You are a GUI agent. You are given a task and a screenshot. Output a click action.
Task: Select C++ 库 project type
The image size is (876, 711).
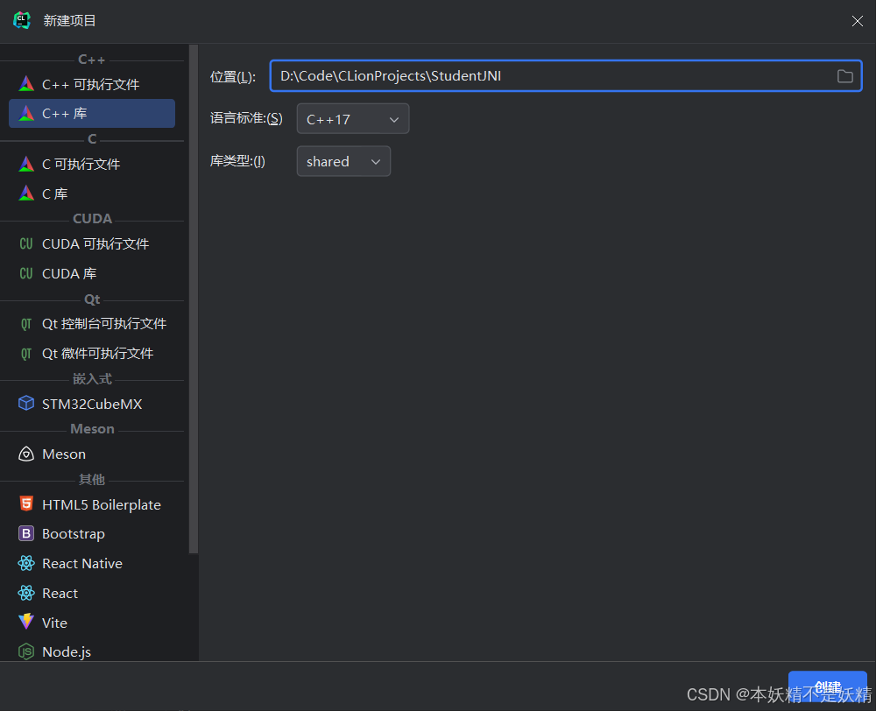[x=92, y=113]
